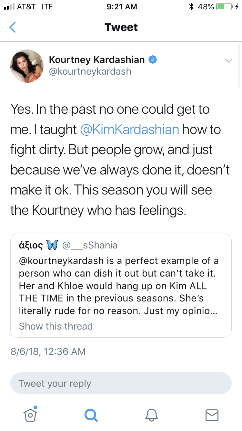Tap the @KimKardashian mention link
Screen dimensions: 242x431
[x=129, y=129]
